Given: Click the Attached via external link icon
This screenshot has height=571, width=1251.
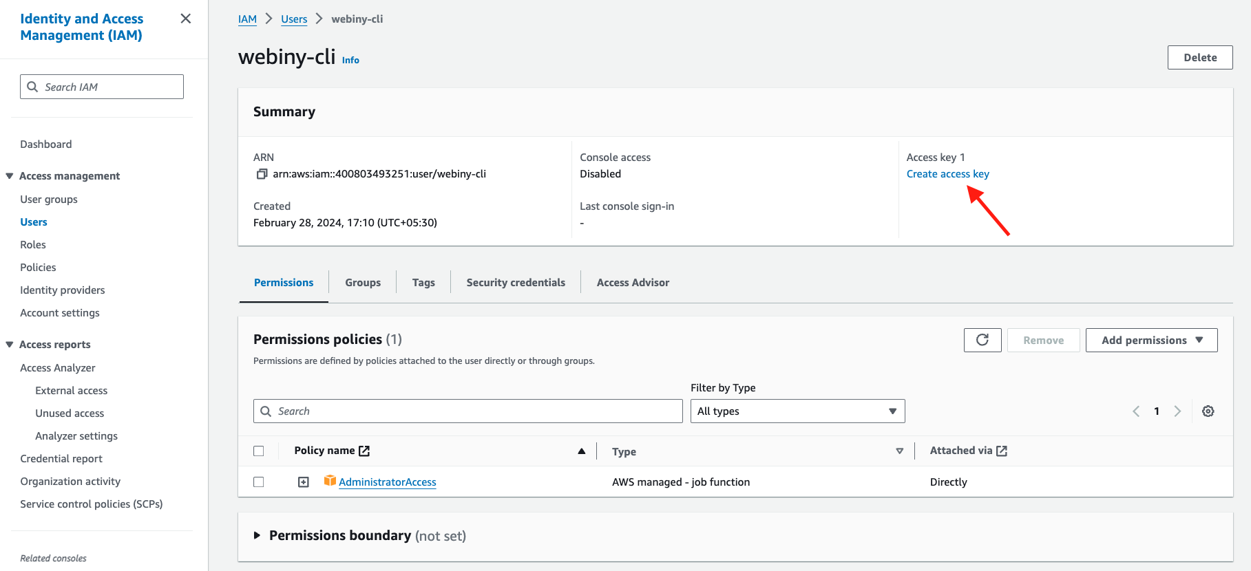Looking at the screenshot, I should pyautogui.click(x=1002, y=451).
